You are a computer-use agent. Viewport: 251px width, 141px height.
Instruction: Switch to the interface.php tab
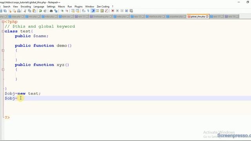(x=155, y=16)
